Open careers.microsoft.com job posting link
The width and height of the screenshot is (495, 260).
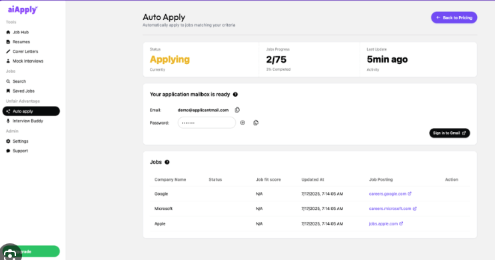tap(392, 209)
